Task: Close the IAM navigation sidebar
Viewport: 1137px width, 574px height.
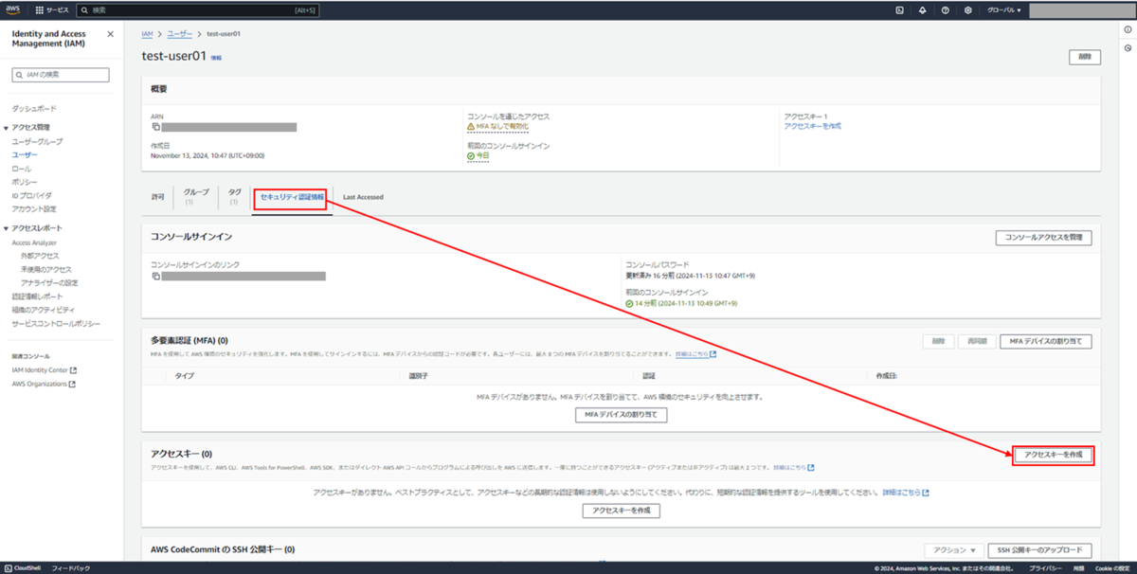Action: pyautogui.click(x=111, y=34)
